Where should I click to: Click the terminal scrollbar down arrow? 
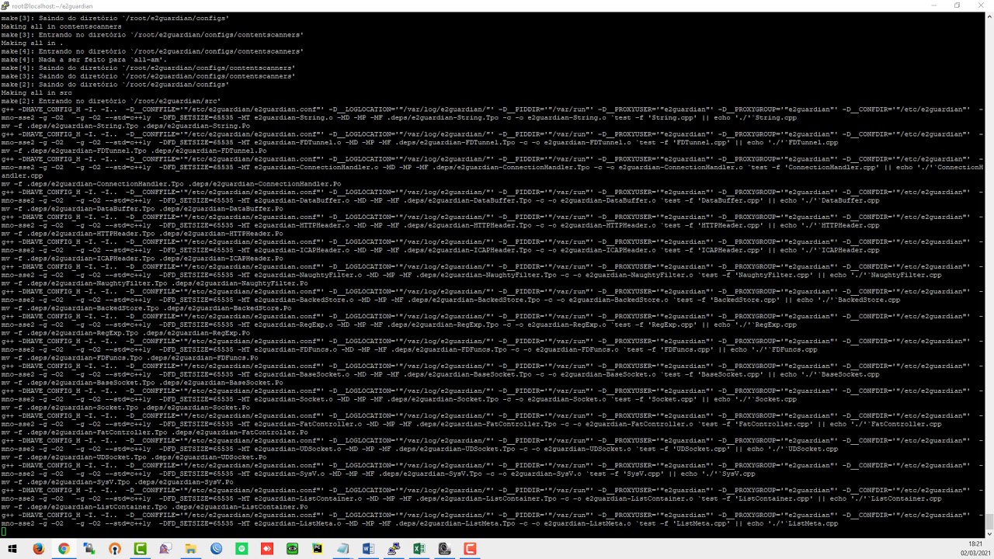[989, 533]
